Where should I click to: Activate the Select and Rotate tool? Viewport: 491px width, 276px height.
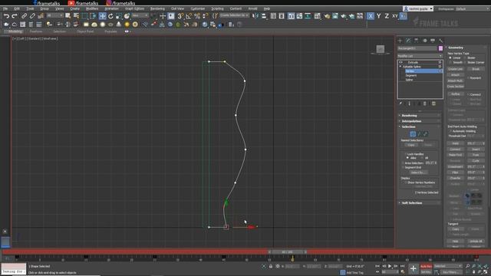point(110,16)
